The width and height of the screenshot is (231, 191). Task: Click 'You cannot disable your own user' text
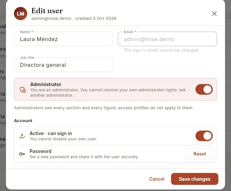pos(63,139)
